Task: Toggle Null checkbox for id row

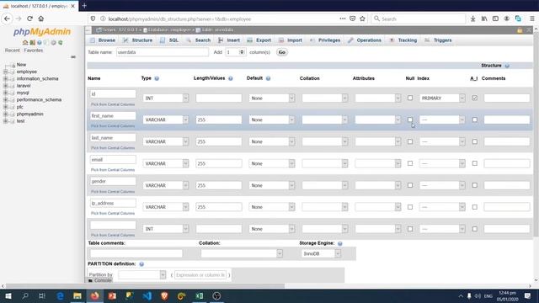Action: [x=410, y=98]
